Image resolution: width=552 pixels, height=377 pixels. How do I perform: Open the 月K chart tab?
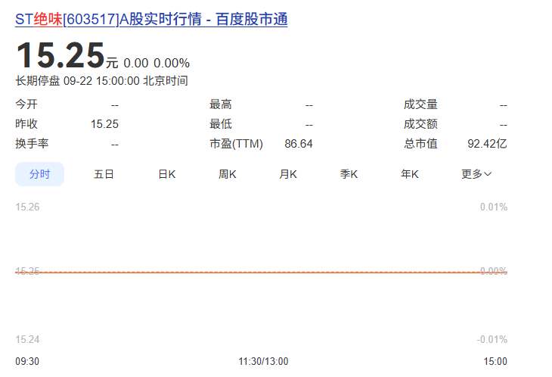[288, 174]
